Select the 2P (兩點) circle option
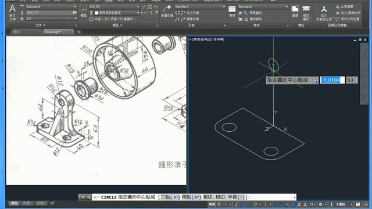The image size is (372, 209). point(191,197)
